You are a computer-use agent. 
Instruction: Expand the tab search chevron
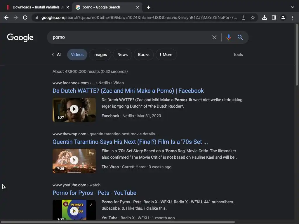pyautogui.click(x=293, y=7)
